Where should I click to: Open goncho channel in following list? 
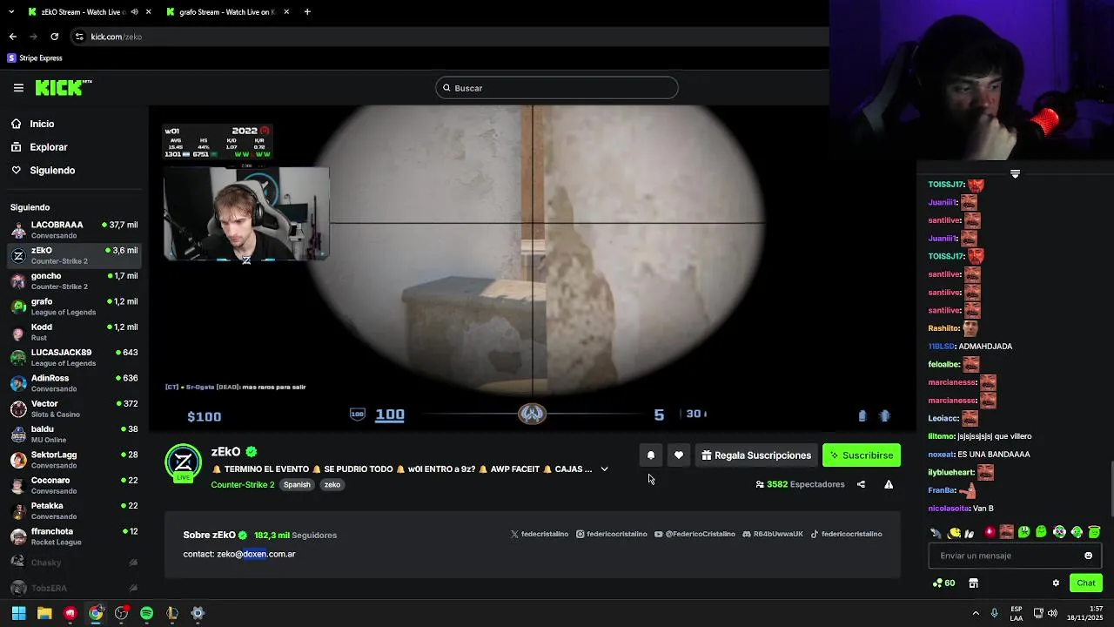point(74,280)
